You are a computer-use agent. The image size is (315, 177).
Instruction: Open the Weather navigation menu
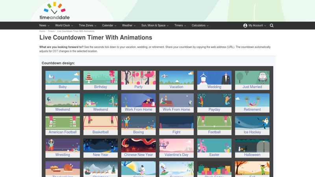[129, 26]
